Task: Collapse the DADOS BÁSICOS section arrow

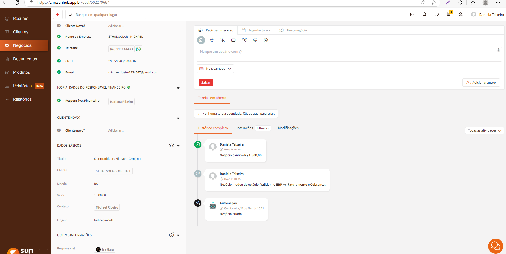Action: 178,146
